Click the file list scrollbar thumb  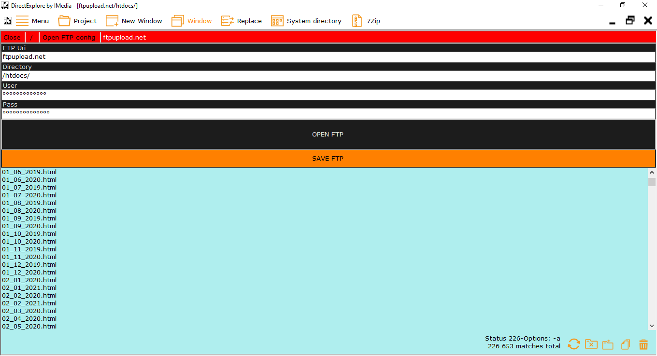click(x=652, y=182)
